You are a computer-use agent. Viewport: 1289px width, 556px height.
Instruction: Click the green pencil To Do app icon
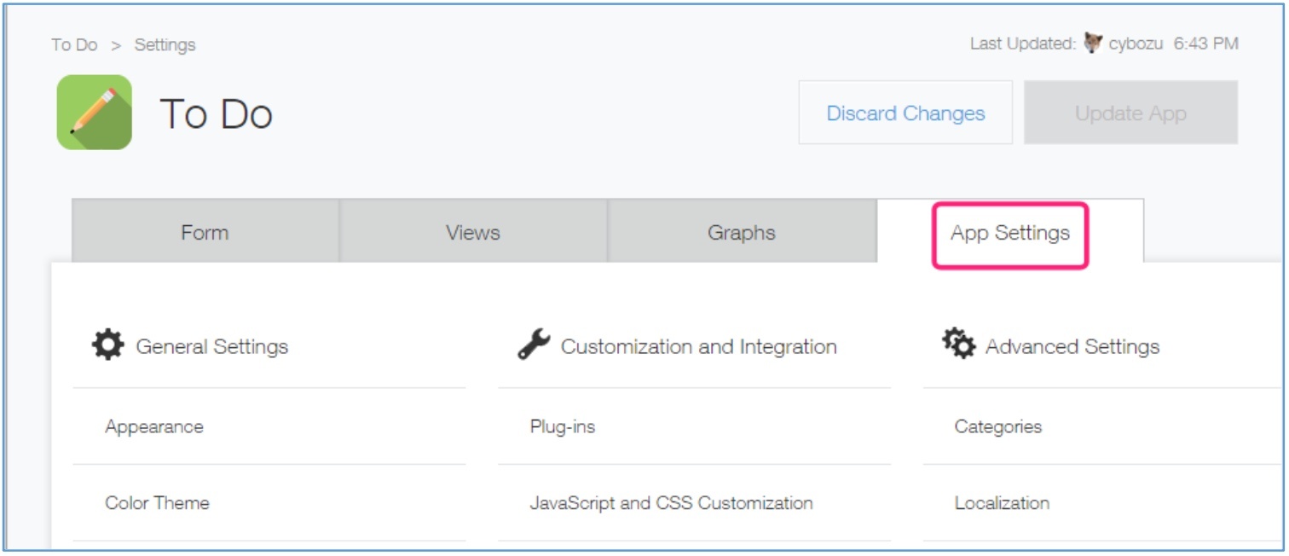tap(95, 113)
